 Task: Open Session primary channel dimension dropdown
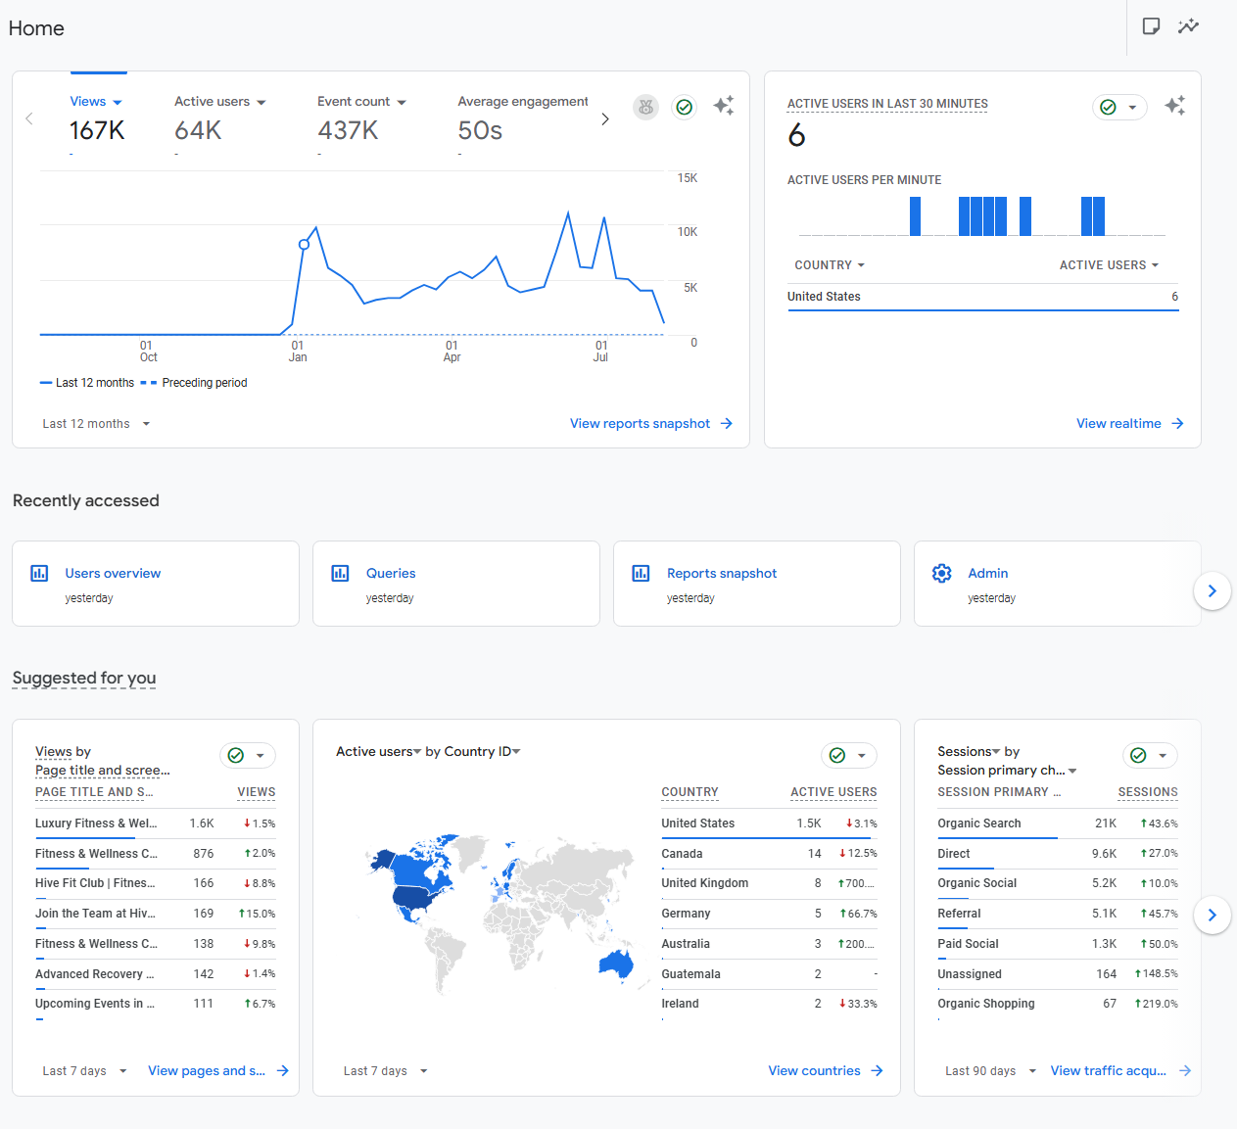click(1007, 771)
